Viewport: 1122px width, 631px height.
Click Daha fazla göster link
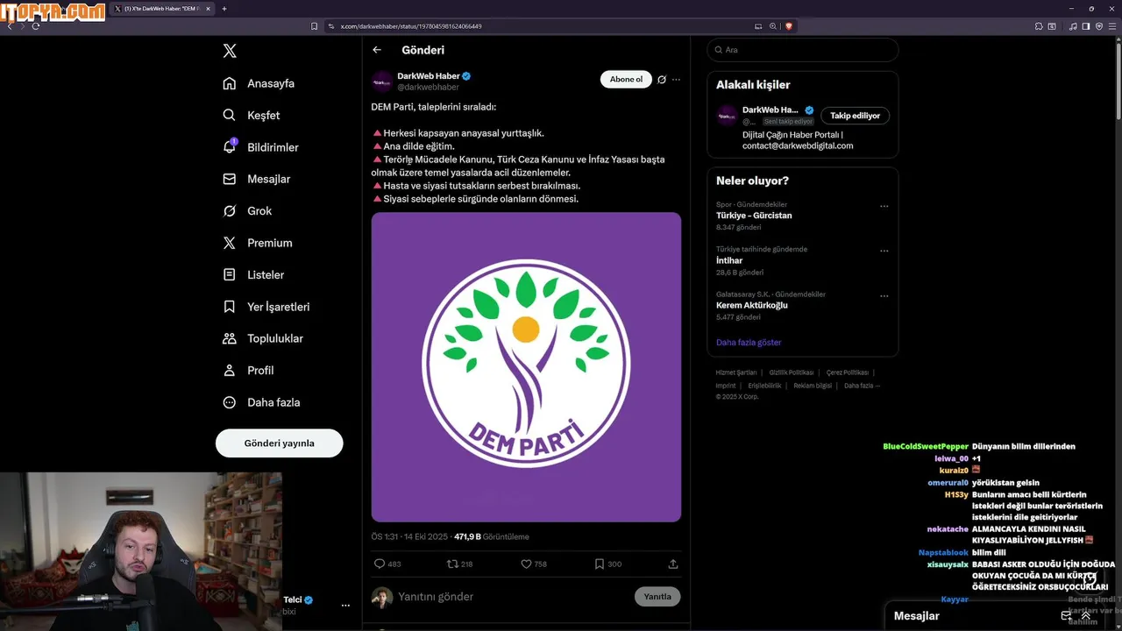coord(749,343)
